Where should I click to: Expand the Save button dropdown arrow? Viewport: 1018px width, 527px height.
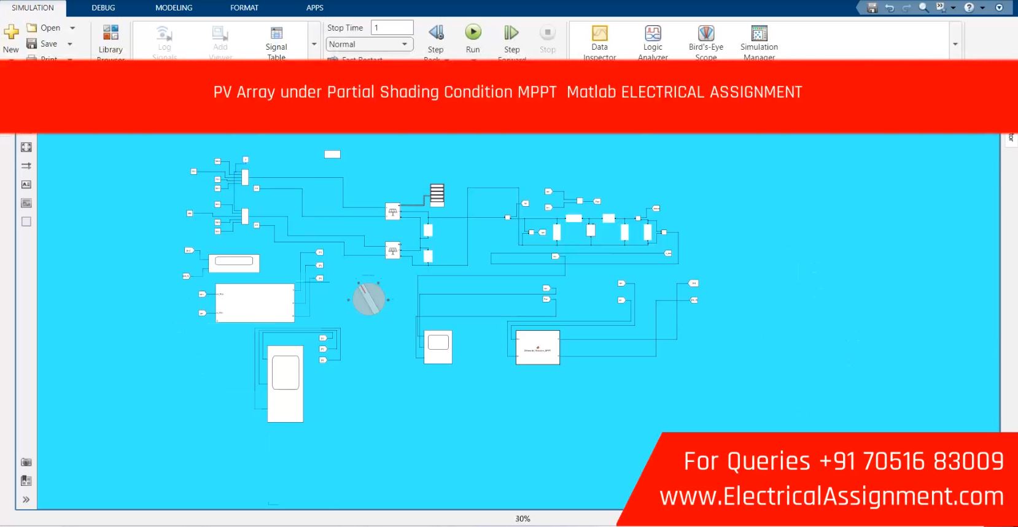(70, 44)
